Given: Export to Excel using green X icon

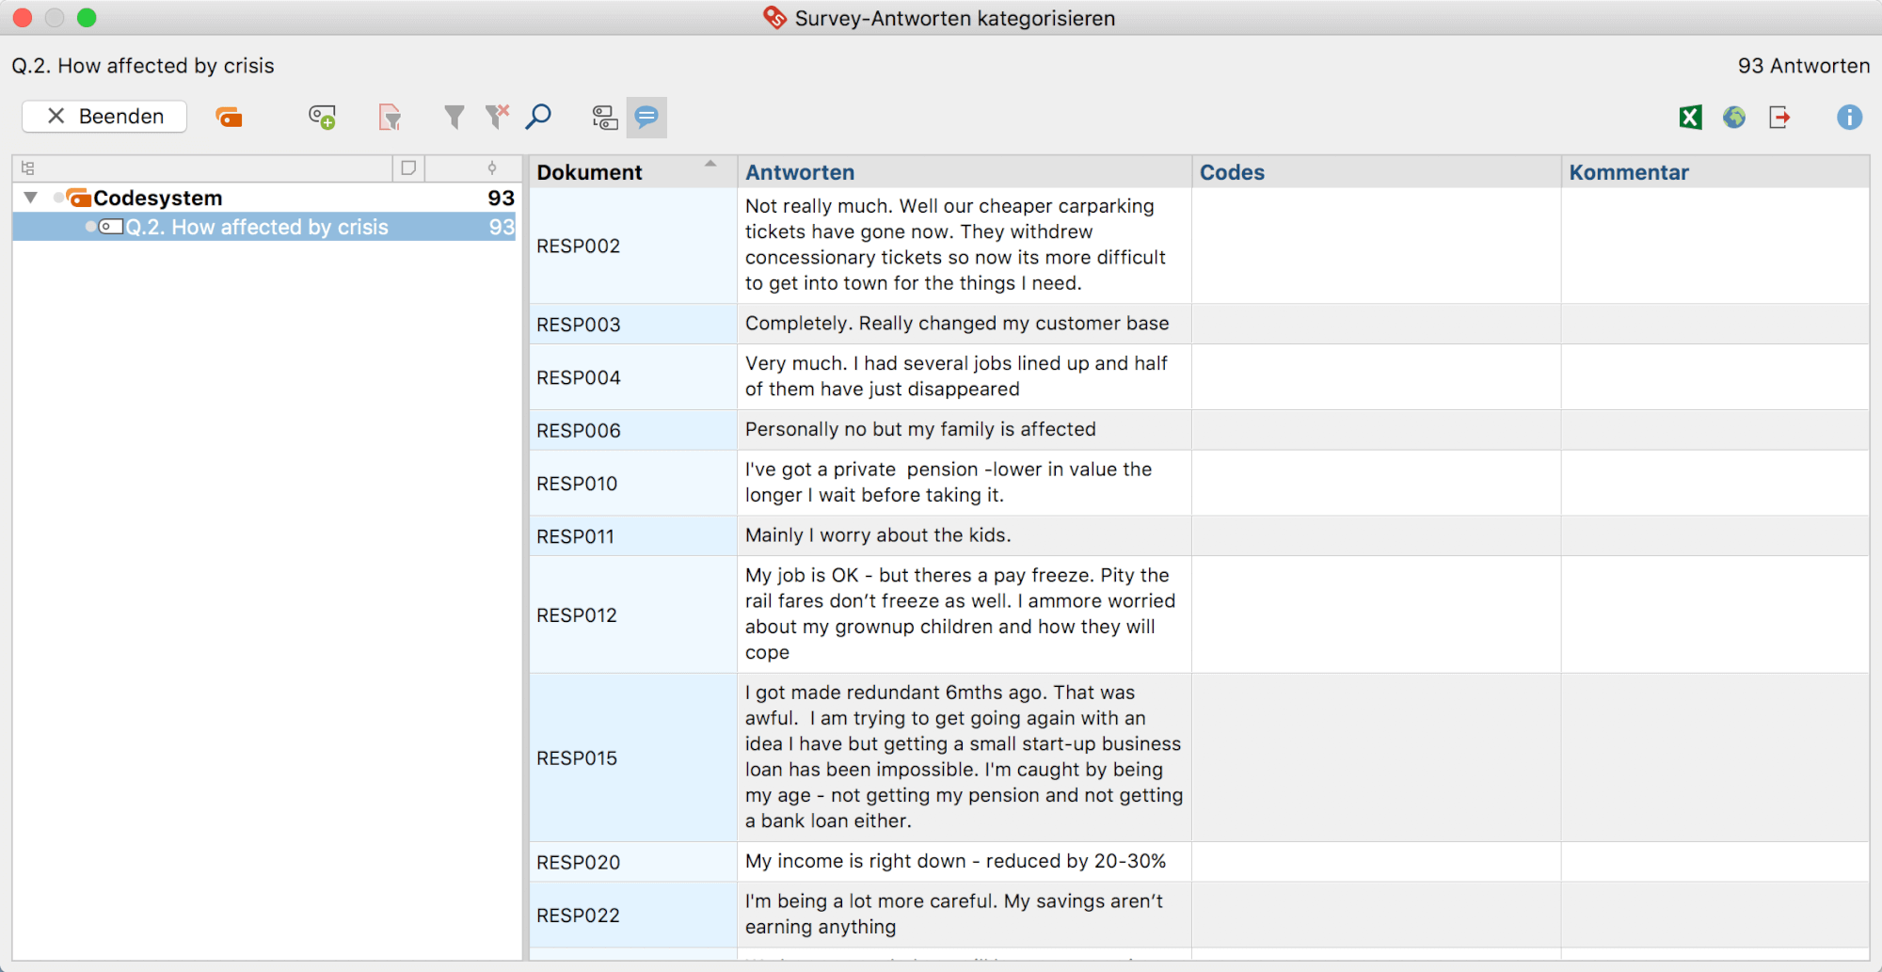Looking at the screenshot, I should (1690, 117).
